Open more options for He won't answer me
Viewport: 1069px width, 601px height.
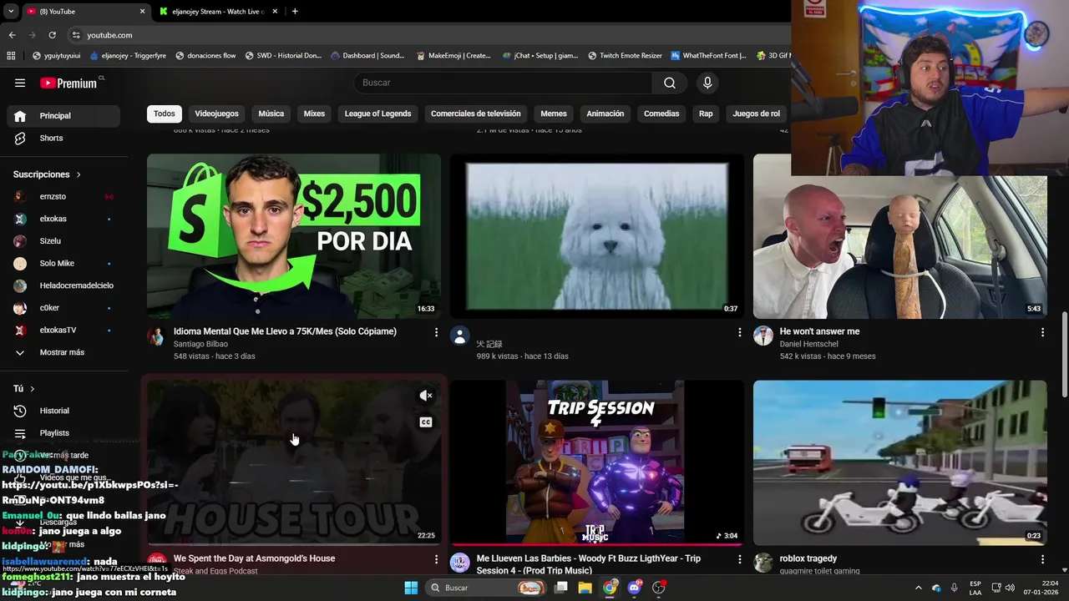tap(1042, 332)
